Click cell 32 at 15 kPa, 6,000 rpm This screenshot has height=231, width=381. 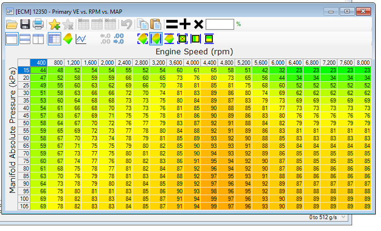(x=278, y=70)
